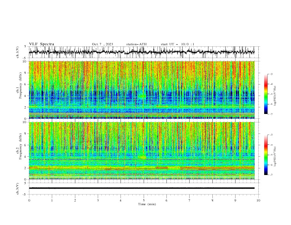Select the date label "Oct. 7 , 2023"
291x225 pixels.
point(103,44)
